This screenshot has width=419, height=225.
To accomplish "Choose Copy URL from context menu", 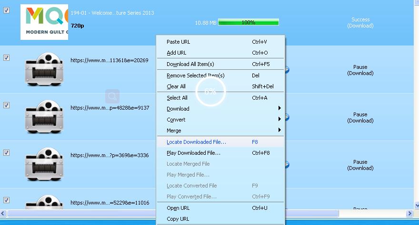I will (x=220, y=219).
